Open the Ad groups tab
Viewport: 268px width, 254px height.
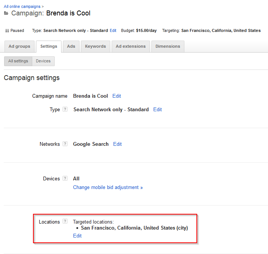coord(19,47)
